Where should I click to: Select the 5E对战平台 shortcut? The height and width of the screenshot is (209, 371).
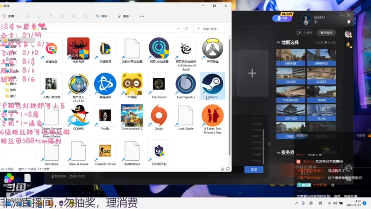[x=159, y=153]
